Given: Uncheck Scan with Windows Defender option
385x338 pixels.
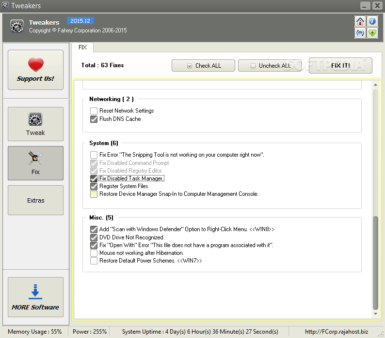Looking at the screenshot, I should coord(94,229).
